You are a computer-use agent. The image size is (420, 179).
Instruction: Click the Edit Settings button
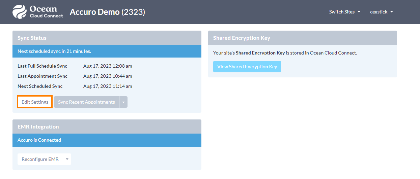35,102
